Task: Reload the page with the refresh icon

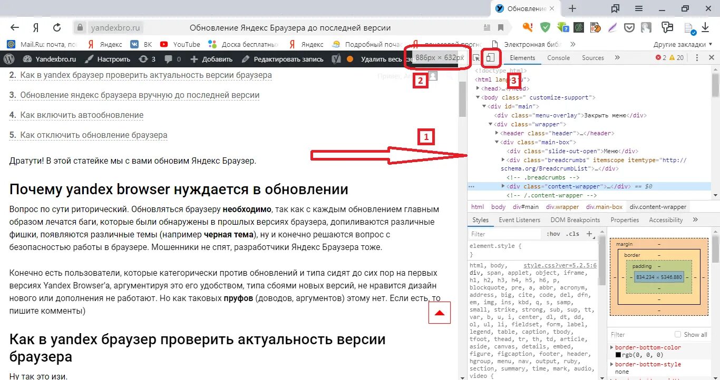Action: click(x=57, y=27)
